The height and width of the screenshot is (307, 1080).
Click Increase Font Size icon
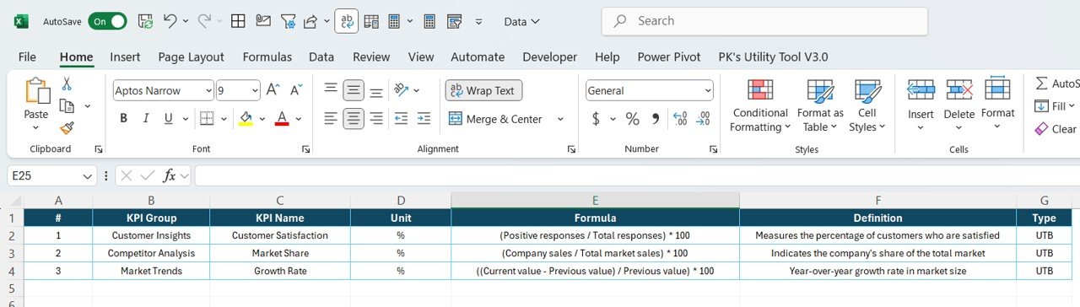click(273, 90)
